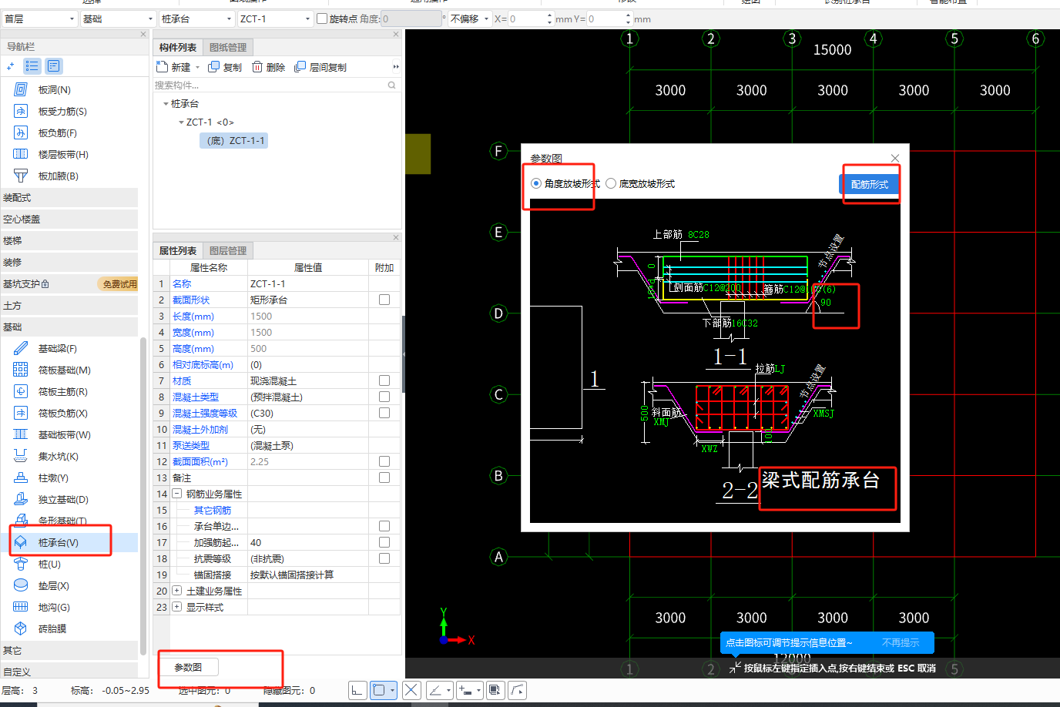Check the 混凝土强度等级 additional checkbox
The width and height of the screenshot is (1060, 707).
pyautogui.click(x=384, y=413)
